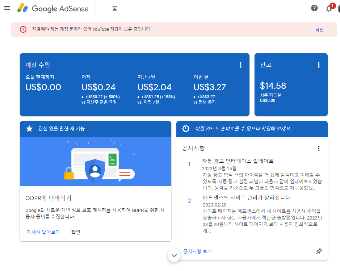Click the 어제 US$0.24 earnings value
Image resolution: width=340 pixels, height=271 pixels.
(x=98, y=87)
